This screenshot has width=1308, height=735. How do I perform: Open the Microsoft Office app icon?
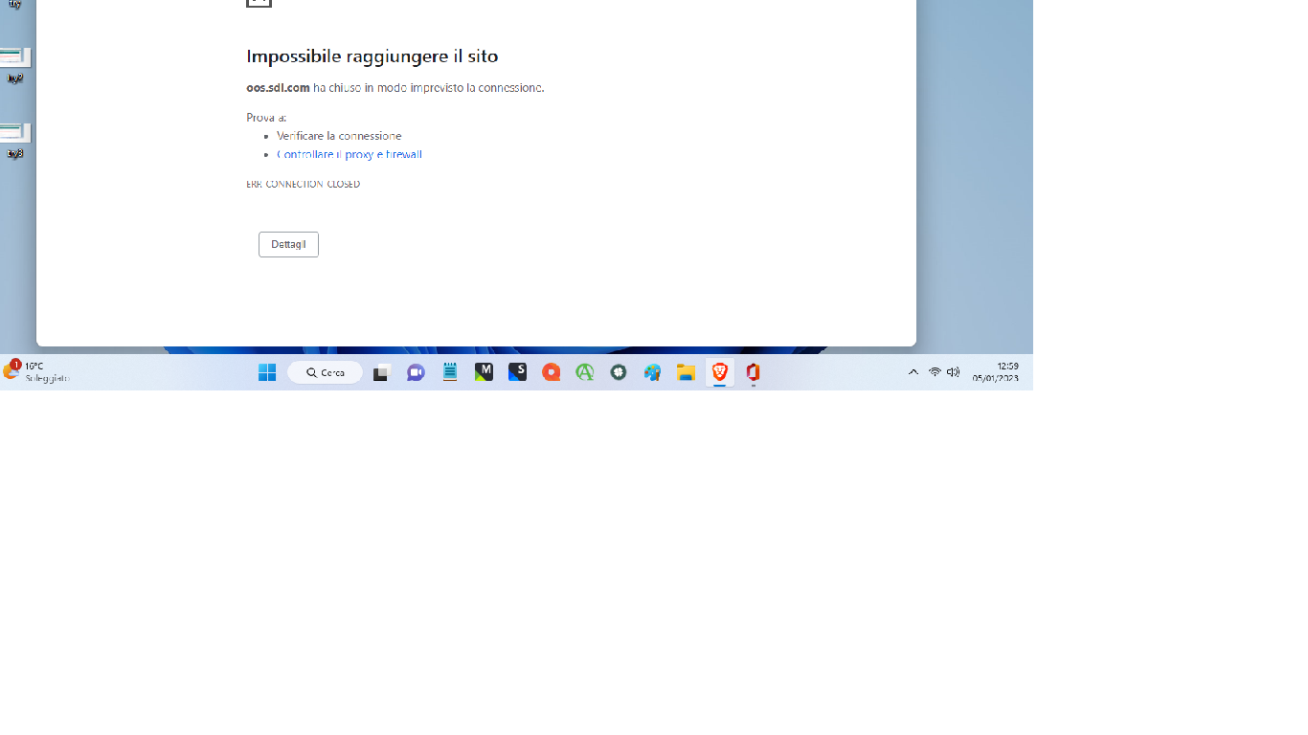coord(753,372)
